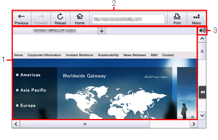This screenshot has height=140, width=218.
Task: Click the scroll-up chevron arrow
Action: (202, 38)
